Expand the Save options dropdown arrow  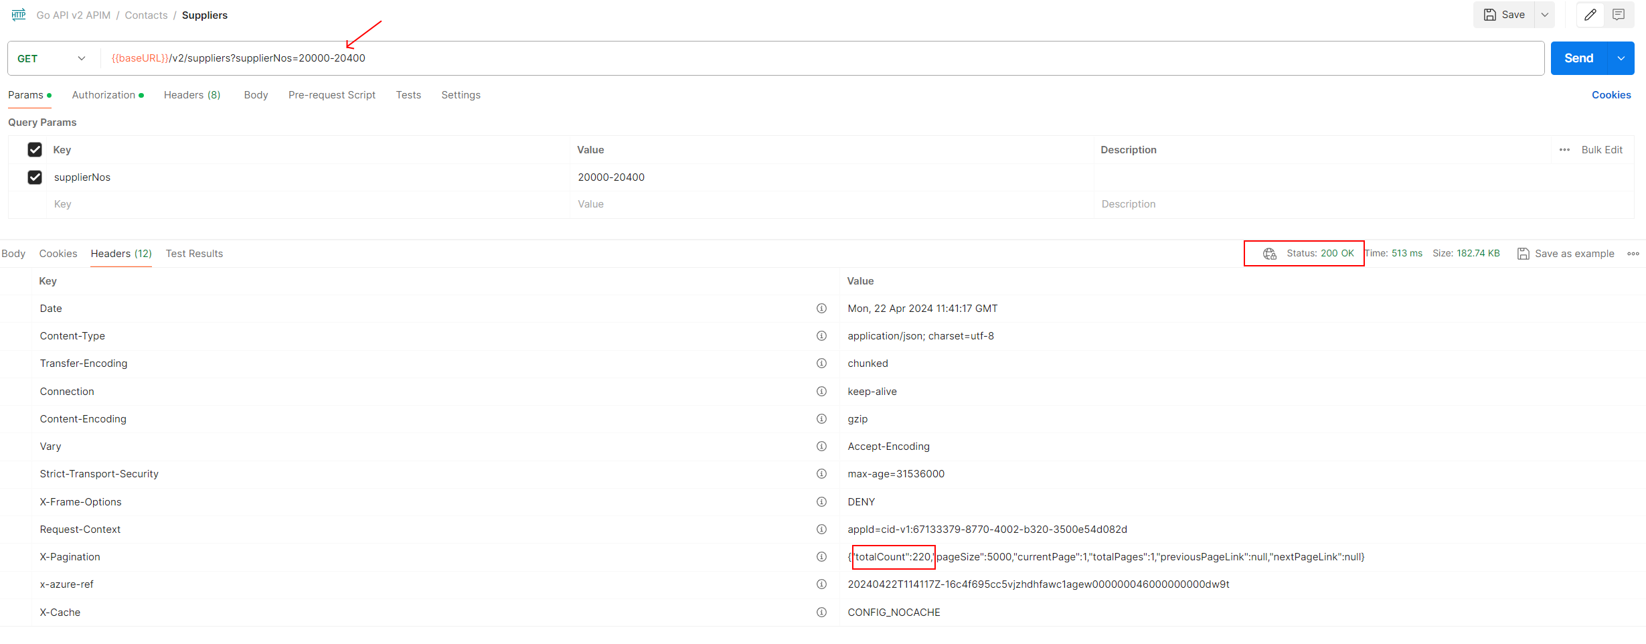tap(1545, 15)
